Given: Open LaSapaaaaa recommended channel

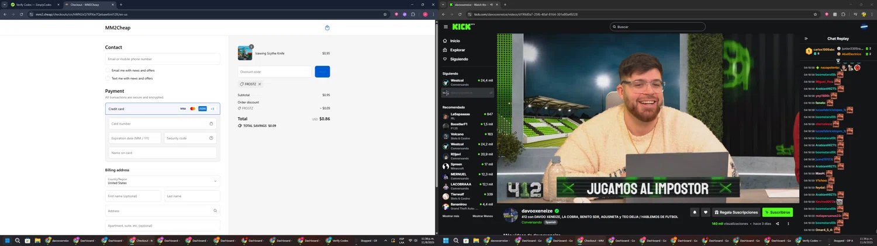Looking at the screenshot, I should (468, 116).
